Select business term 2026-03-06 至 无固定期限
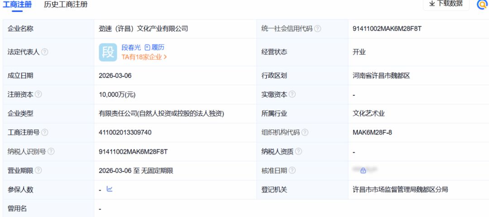This screenshot has width=489, height=217. click(x=136, y=170)
